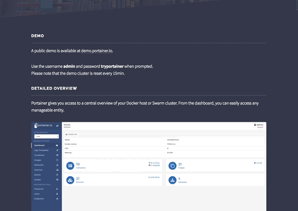Screen dimensions: 298x211
Task: Click the Networks icon in sidebar
Action: [x=57, y=165]
